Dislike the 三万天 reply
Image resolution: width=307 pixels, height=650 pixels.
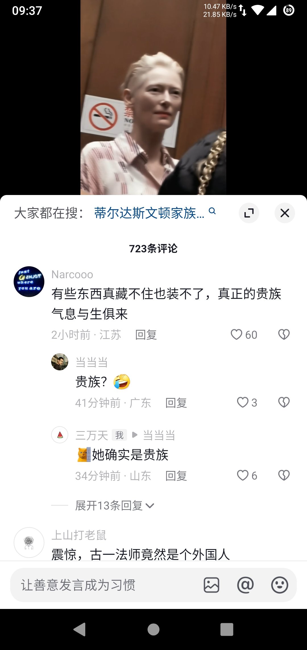pyautogui.click(x=284, y=475)
